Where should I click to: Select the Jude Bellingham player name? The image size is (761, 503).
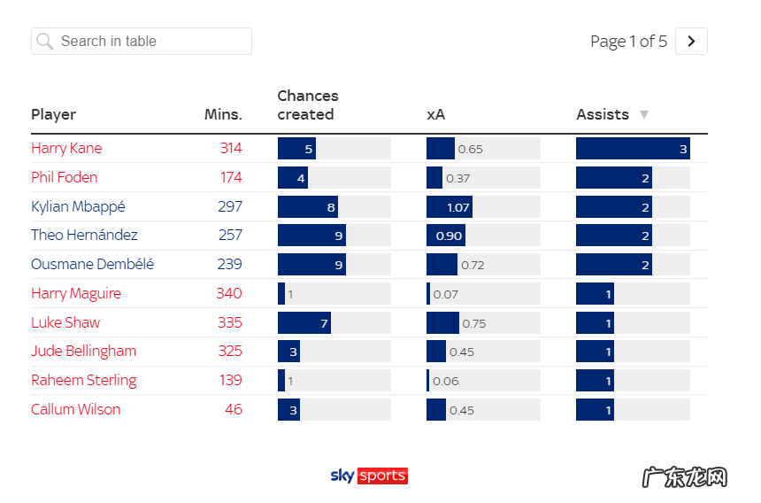(x=83, y=351)
